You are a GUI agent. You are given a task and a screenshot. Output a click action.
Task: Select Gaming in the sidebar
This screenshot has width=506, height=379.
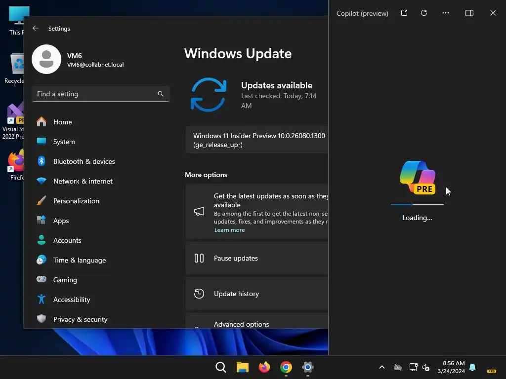click(x=101, y=280)
